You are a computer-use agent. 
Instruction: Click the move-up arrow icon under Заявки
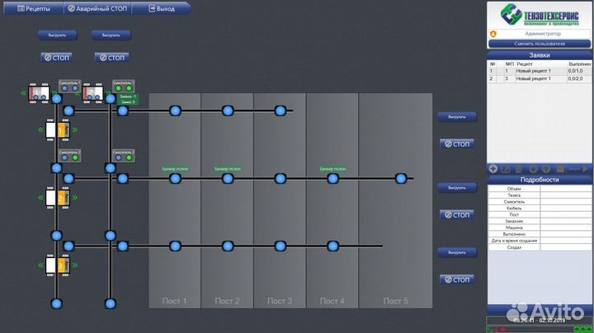click(545, 169)
